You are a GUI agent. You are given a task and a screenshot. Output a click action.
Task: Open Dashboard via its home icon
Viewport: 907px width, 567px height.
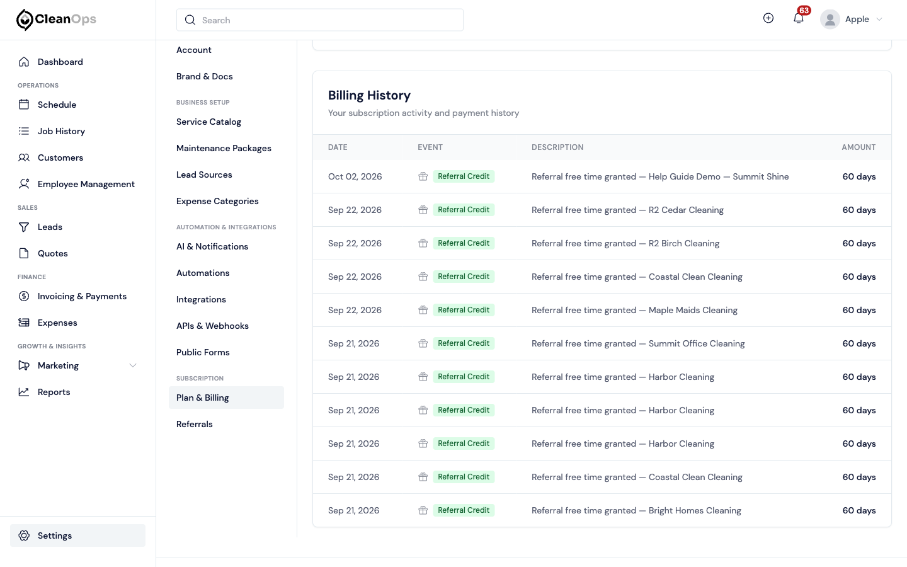tap(24, 62)
